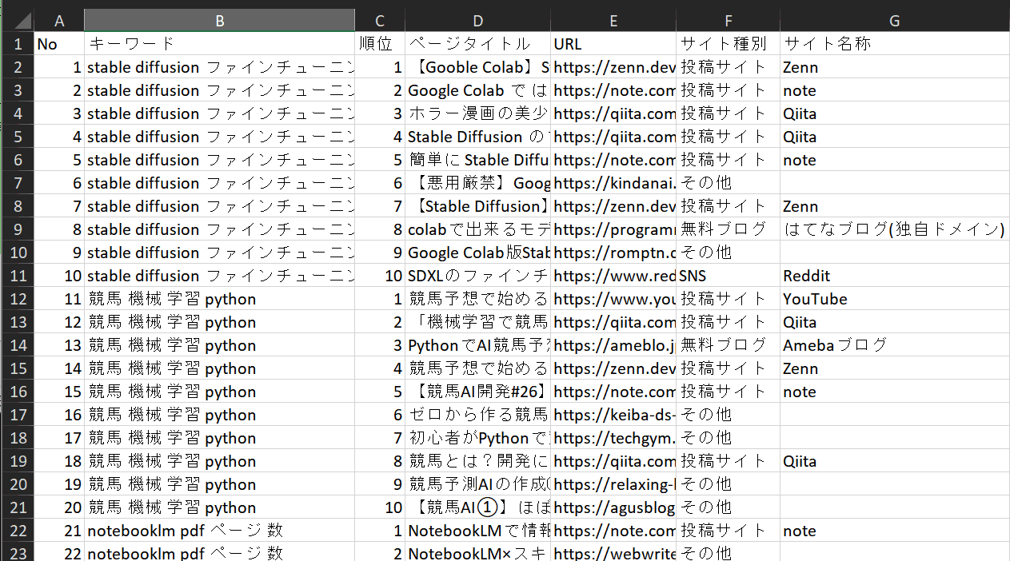This screenshot has height=561, width=1010.
Task: Click the ページタイトル header cell
Action: [478, 44]
